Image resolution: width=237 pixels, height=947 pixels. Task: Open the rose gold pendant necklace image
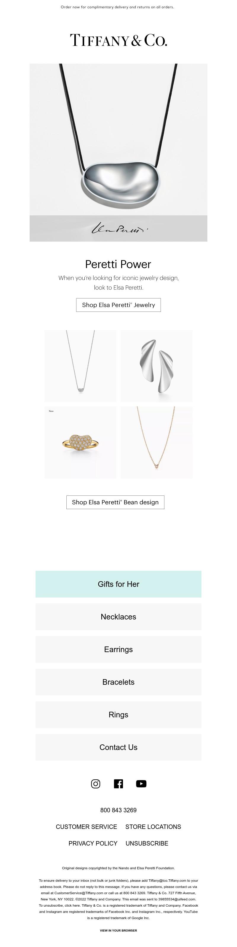[x=157, y=442]
